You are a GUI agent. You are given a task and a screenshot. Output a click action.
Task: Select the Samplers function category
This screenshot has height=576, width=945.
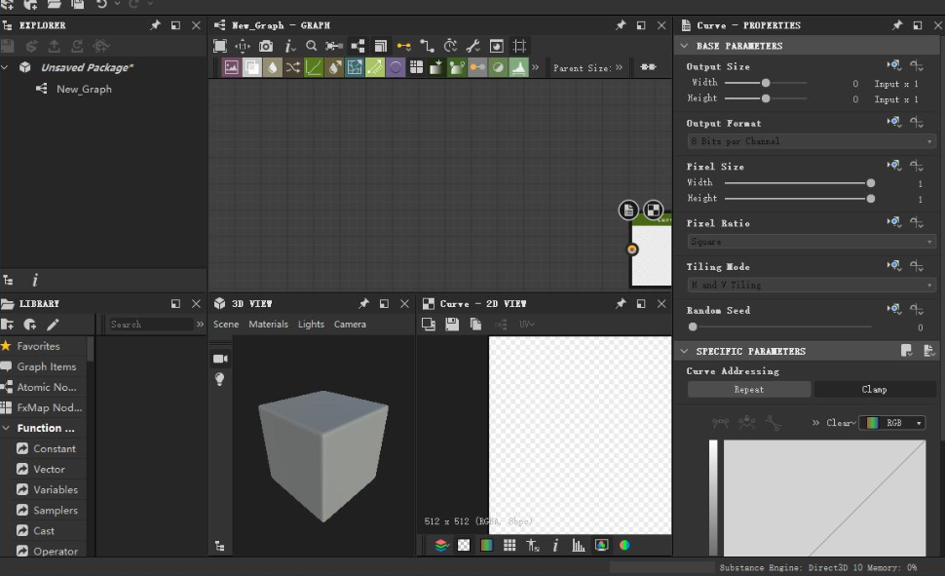56,511
